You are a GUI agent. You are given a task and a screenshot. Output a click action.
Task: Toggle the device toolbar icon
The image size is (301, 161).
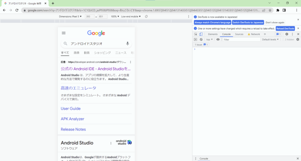click(x=201, y=34)
